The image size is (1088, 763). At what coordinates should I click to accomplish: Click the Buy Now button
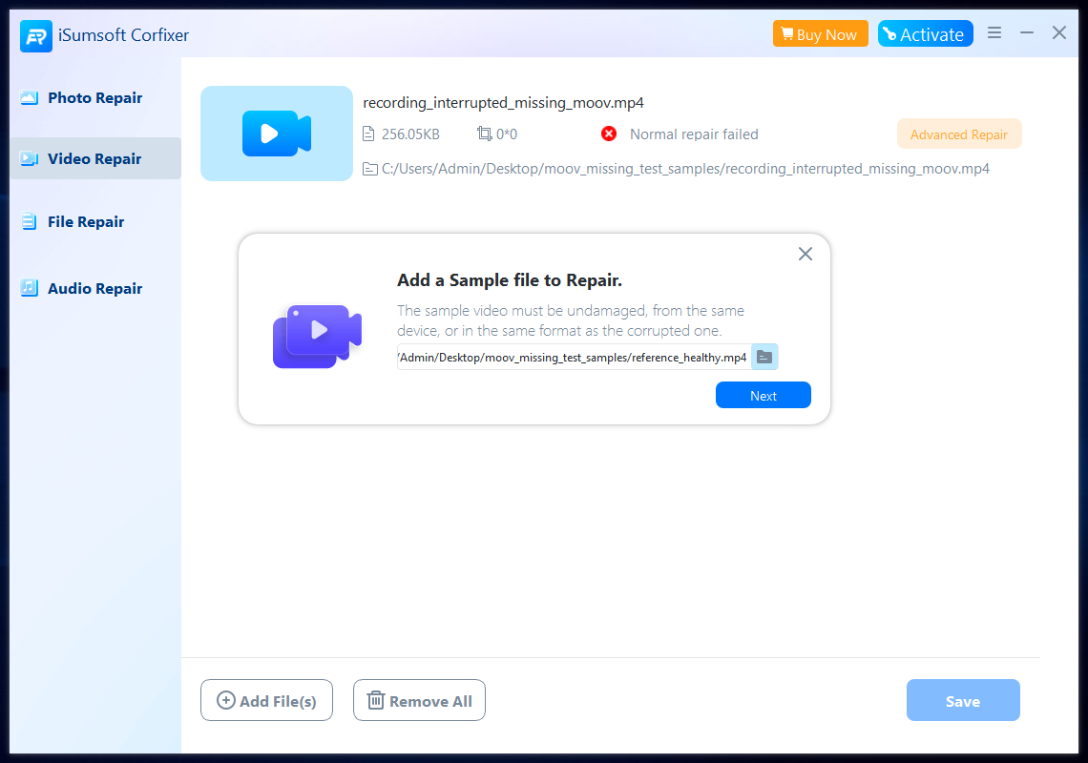coord(820,34)
